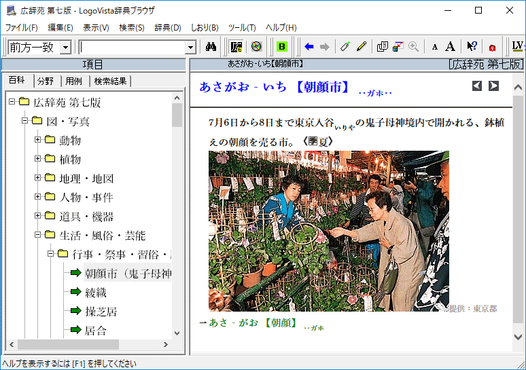Open the ツール(T) menu
This screenshot has width=526, height=370.
tap(242, 27)
